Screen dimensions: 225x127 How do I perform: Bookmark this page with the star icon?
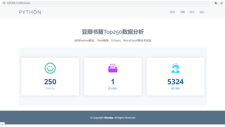click(221, 3)
